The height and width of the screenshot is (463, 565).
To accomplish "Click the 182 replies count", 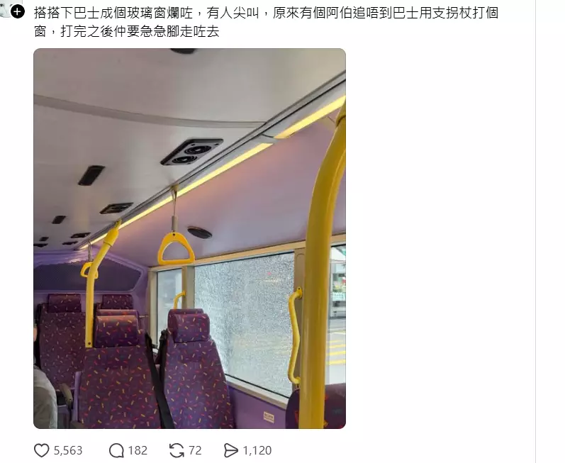I will coord(138,450).
